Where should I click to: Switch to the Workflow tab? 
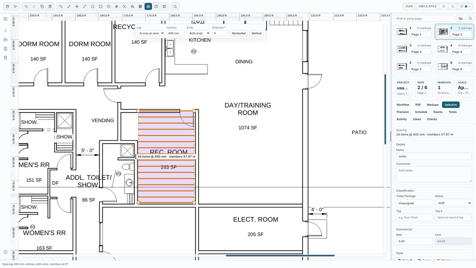[x=403, y=105]
